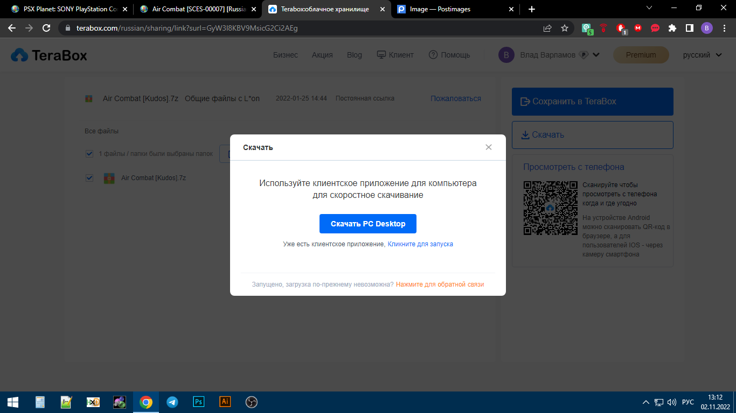This screenshot has width=736, height=413.
Task: Click the forward navigation arrow
Action: coord(29,28)
